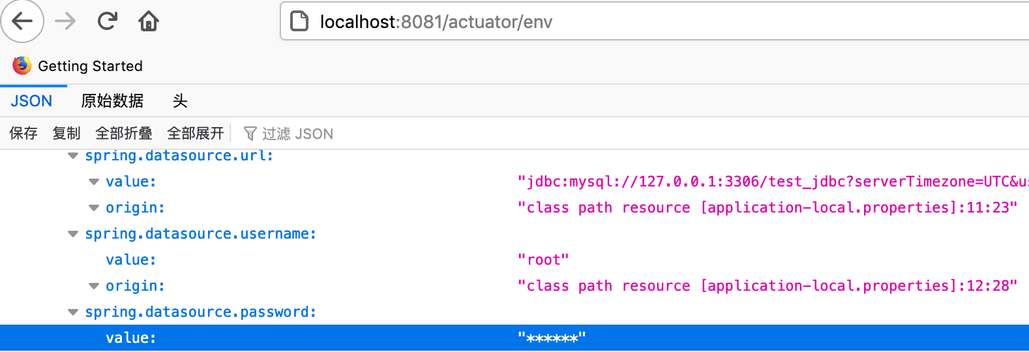Switch to the 原始数据 tab
Viewport: 1029px width, 352px height.
(x=112, y=101)
